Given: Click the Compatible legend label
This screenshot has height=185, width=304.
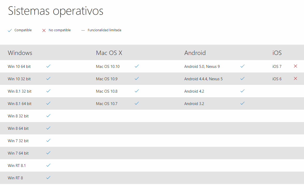Looking at the screenshot, I should 23,30.
